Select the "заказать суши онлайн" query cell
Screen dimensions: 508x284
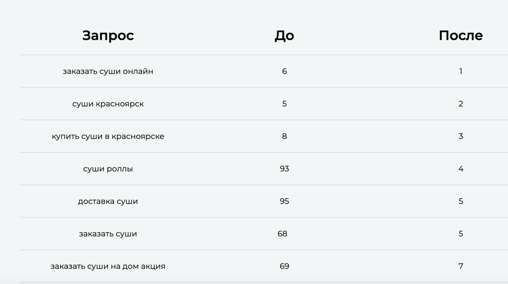[108, 71]
